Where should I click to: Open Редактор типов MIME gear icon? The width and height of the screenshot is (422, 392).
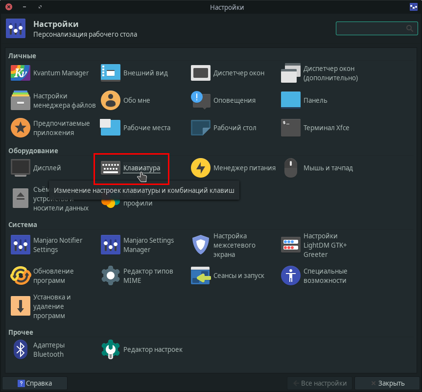click(x=110, y=276)
